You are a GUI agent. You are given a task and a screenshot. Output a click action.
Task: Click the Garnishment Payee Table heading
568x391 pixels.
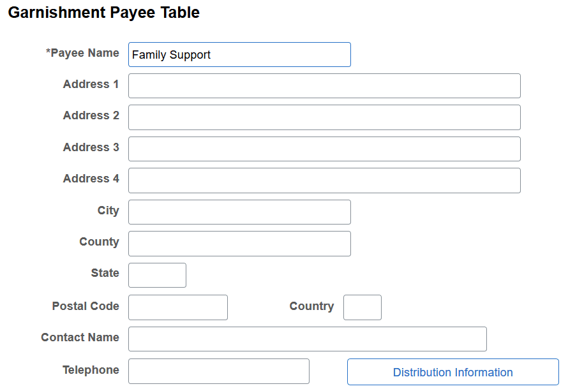pyautogui.click(x=103, y=12)
